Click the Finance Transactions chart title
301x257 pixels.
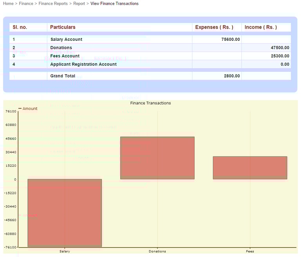pyautogui.click(x=150, y=103)
